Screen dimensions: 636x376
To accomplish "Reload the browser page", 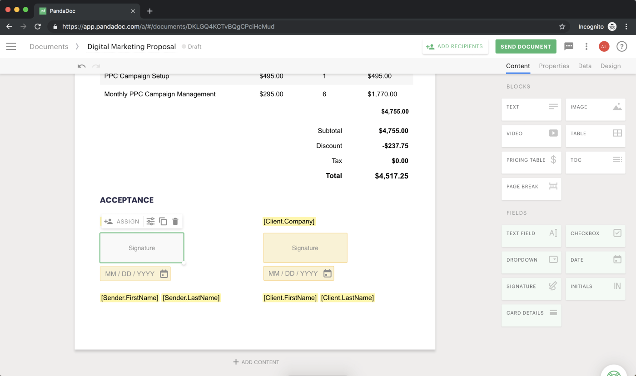I will coord(38,26).
